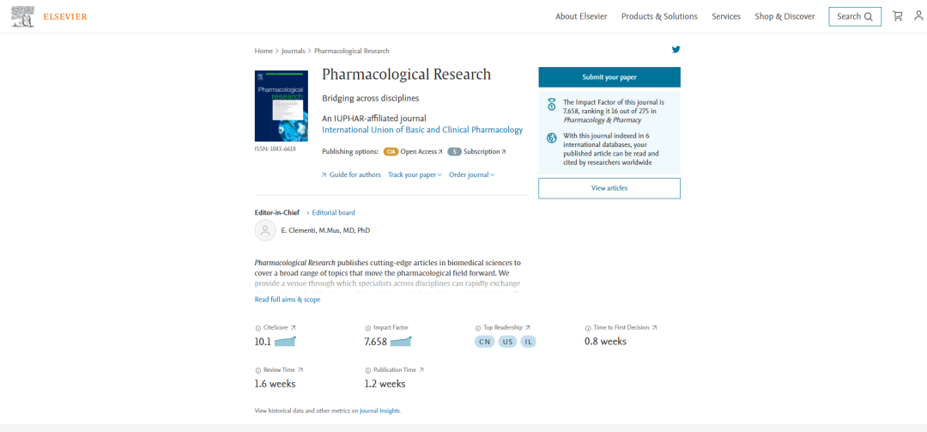Expand the Track your paper dropdown
This screenshot has width=927, height=432.
coord(415,175)
